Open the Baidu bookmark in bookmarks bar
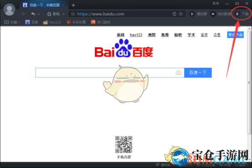 [31, 22]
